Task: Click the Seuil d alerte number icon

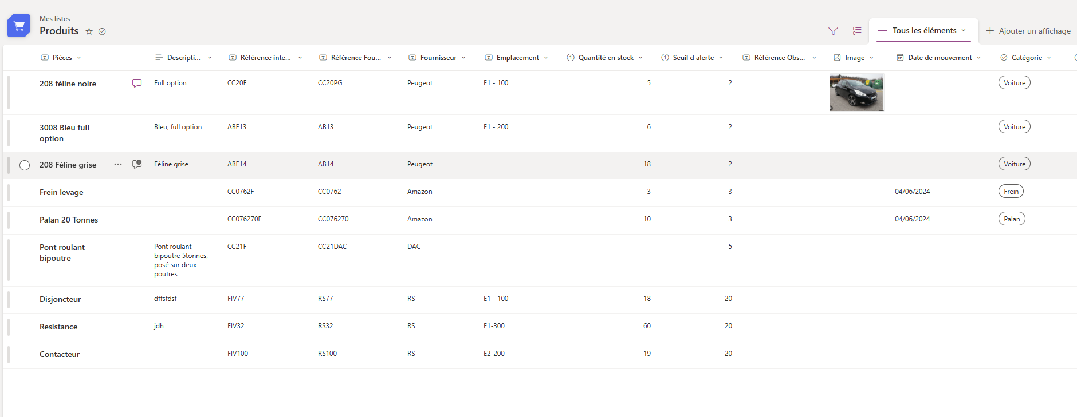Action: [x=665, y=58]
